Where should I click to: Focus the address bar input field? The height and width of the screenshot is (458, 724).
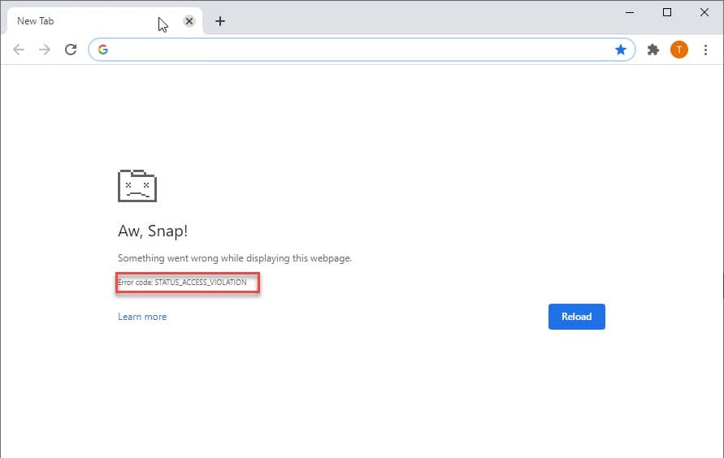point(358,50)
